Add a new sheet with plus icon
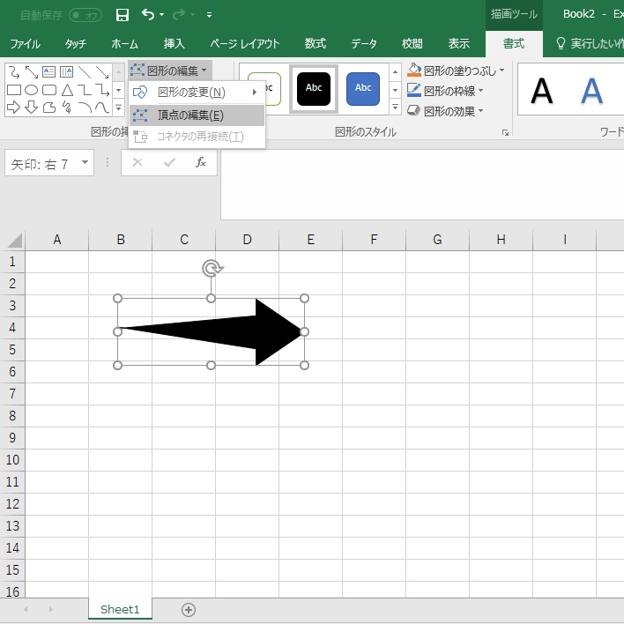 coord(189,610)
